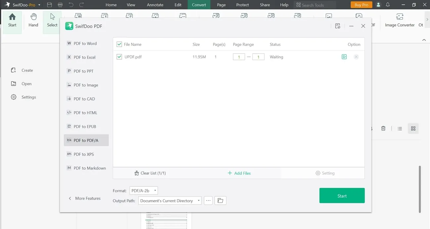This screenshot has width=430, height=229.
Task: Open the output folder icon
Action: click(x=220, y=201)
